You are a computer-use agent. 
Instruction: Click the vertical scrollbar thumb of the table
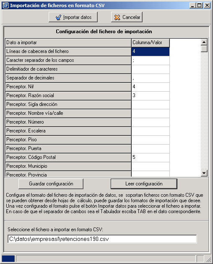[x=204, y=49]
